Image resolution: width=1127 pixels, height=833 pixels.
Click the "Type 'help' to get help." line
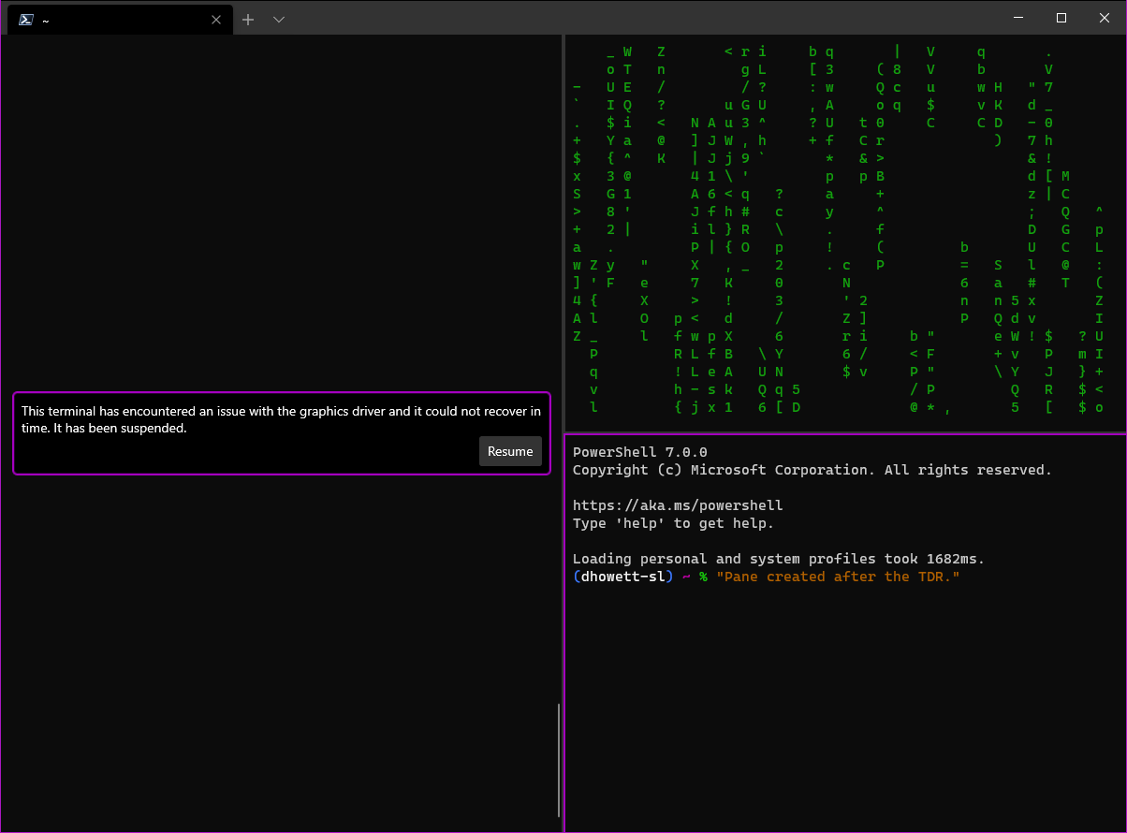674,523
